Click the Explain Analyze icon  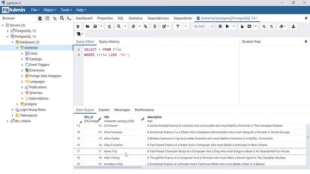pyautogui.click(x=249, y=27)
